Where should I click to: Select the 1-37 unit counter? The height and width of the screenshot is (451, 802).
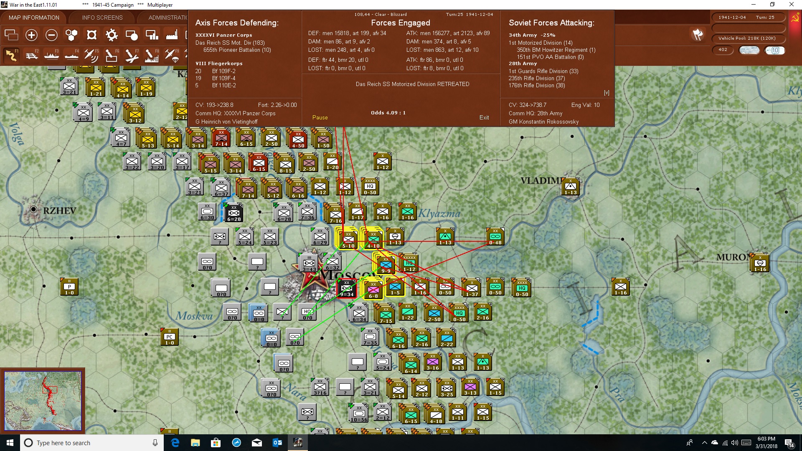(x=472, y=288)
